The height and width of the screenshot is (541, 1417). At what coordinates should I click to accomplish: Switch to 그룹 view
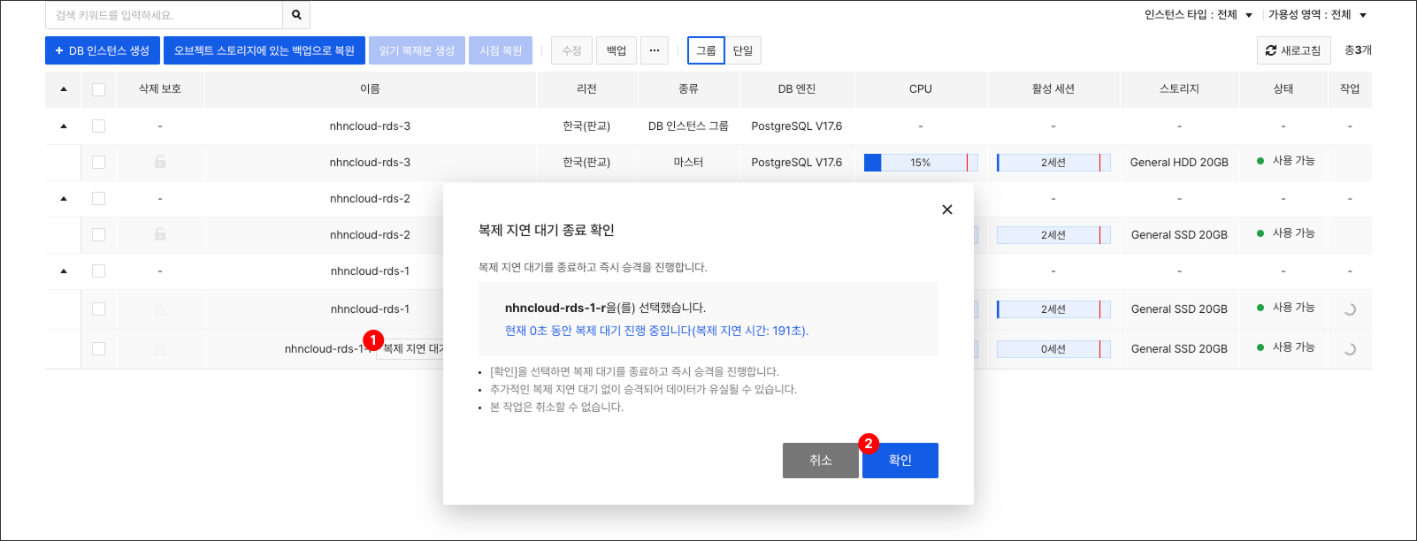point(706,50)
